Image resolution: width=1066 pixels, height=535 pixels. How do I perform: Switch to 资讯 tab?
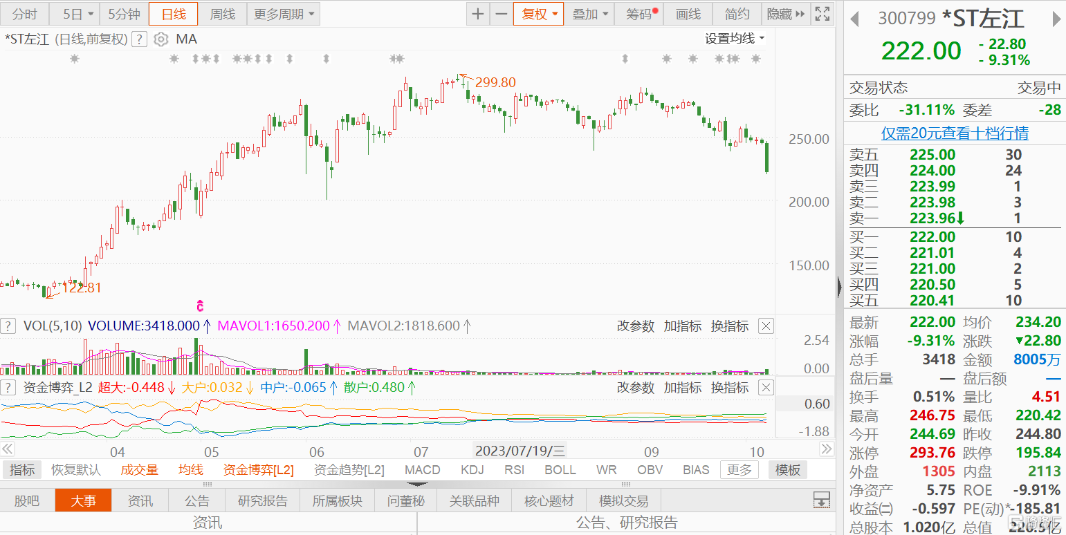pos(140,500)
